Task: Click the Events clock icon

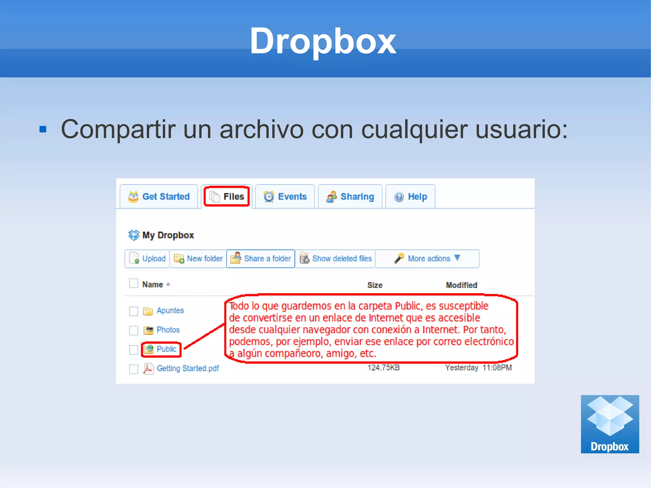Action: pyautogui.click(x=269, y=196)
